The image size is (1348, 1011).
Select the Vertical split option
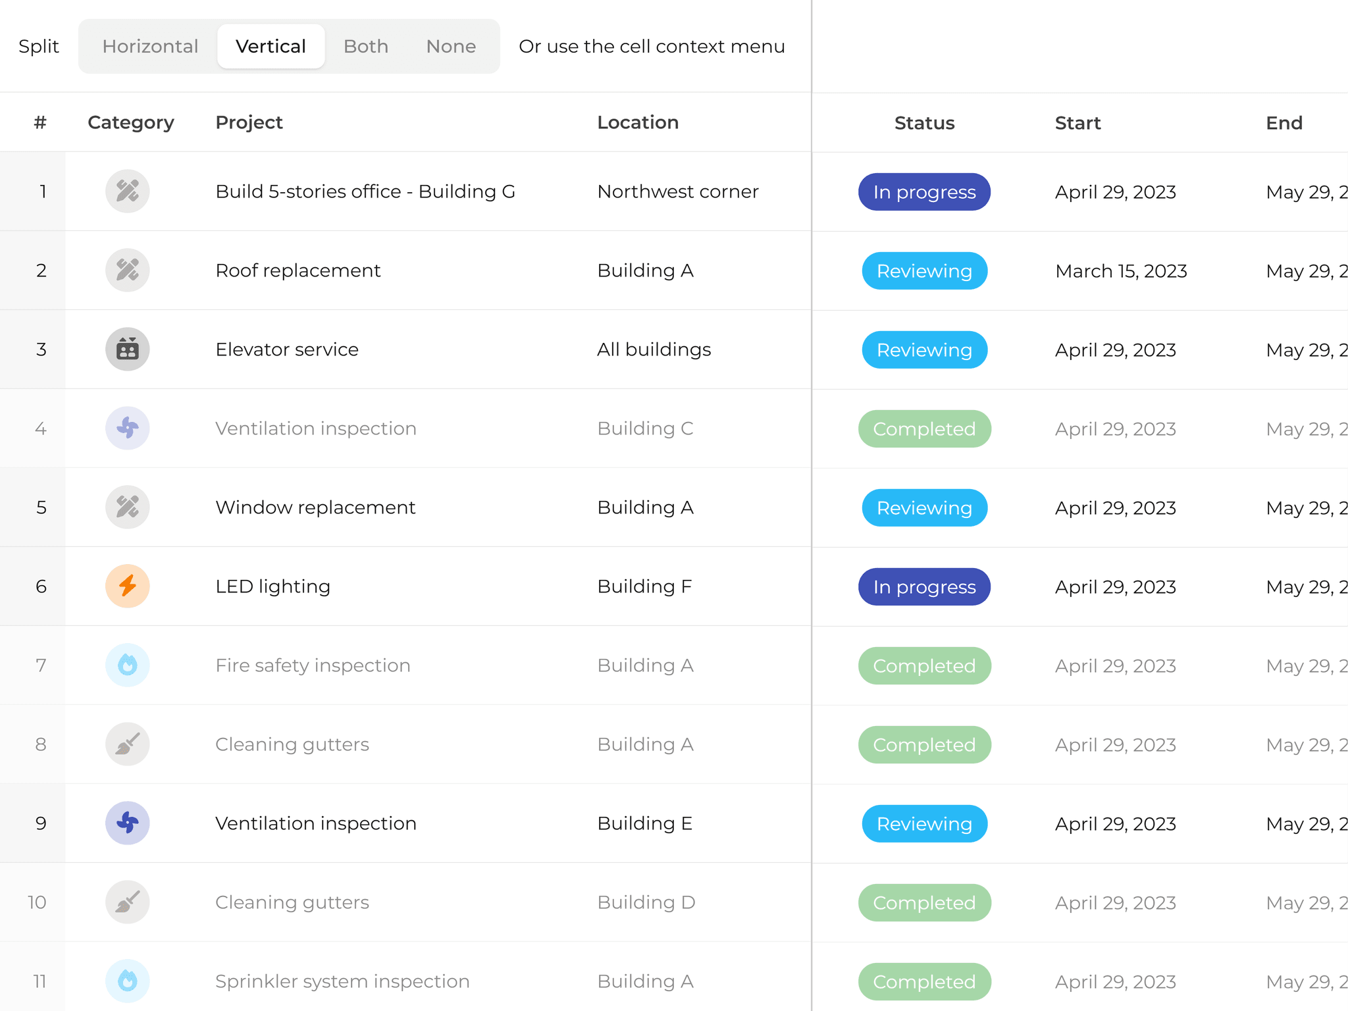click(271, 47)
